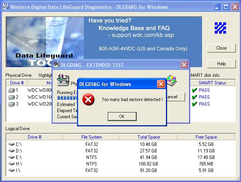Click the red error X icon

click(89, 100)
